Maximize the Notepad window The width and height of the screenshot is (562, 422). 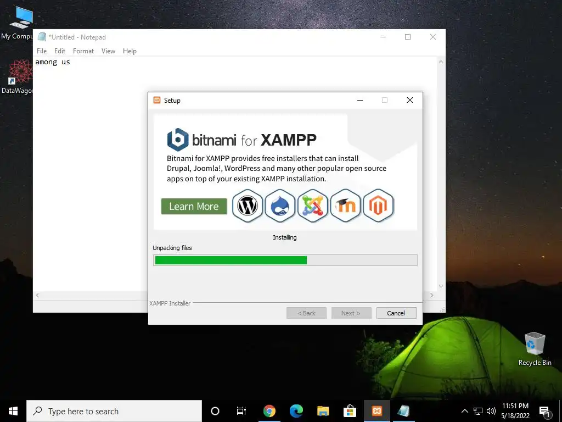click(408, 37)
